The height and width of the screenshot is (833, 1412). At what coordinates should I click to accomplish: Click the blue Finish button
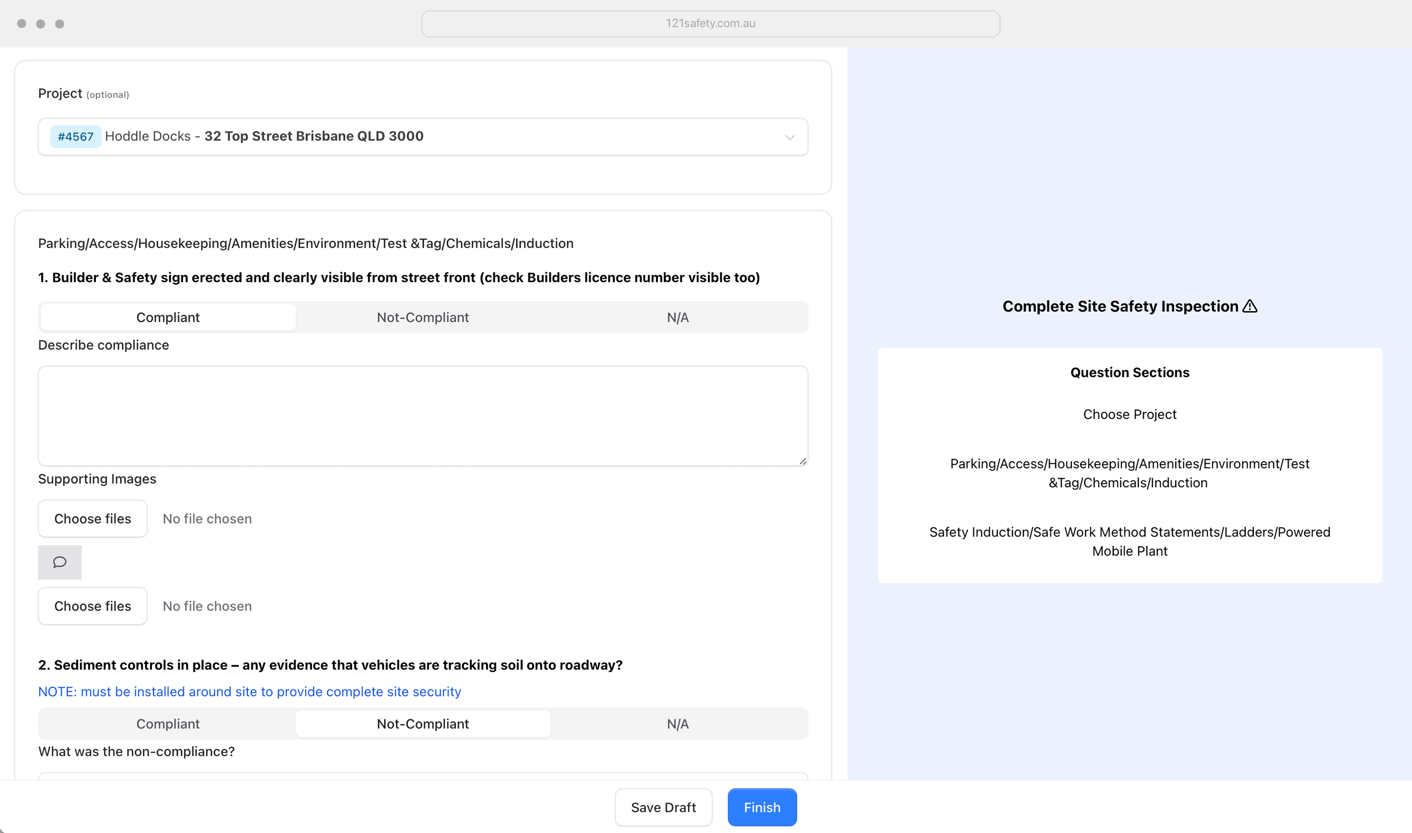(x=762, y=807)
